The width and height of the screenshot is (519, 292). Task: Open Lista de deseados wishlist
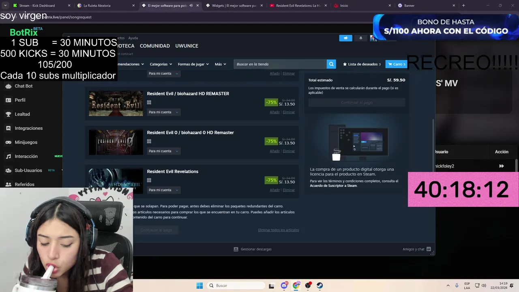pyautogui.click(x=362, y=64)
